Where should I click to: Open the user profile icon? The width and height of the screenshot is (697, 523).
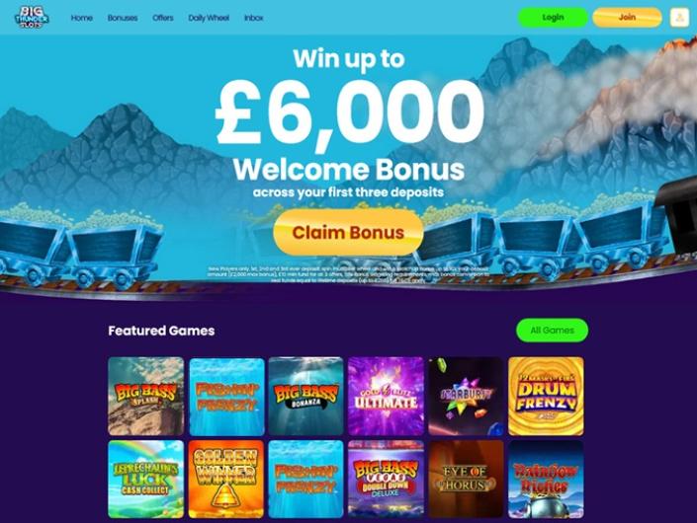point(679,18)
